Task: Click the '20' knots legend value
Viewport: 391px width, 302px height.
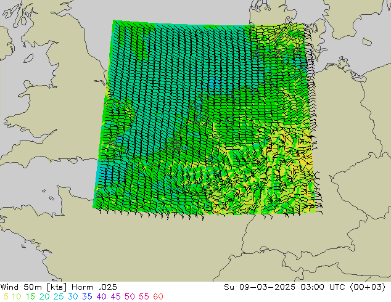Action: pos(44,296)
